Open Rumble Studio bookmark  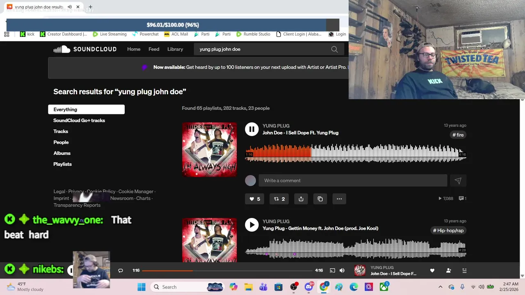(x=253, y=34)
